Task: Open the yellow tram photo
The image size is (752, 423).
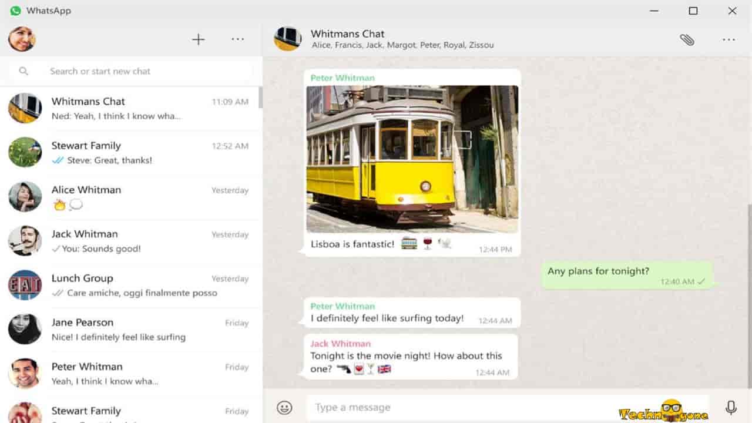Action: click(412, 159)
